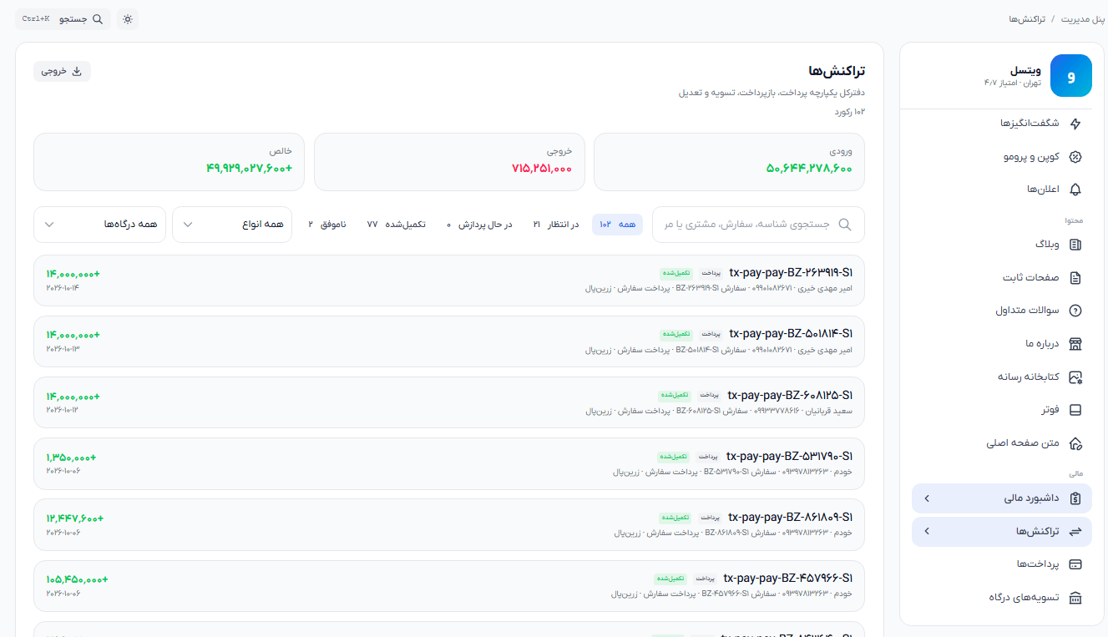Click the magnifier icon in the top search button
1108x637 pixels.
(x=98, y=19)
